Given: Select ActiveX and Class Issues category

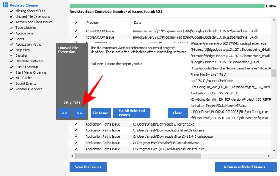Looking at the screenshot, I should pyautogui.click(x=34, y=22).
